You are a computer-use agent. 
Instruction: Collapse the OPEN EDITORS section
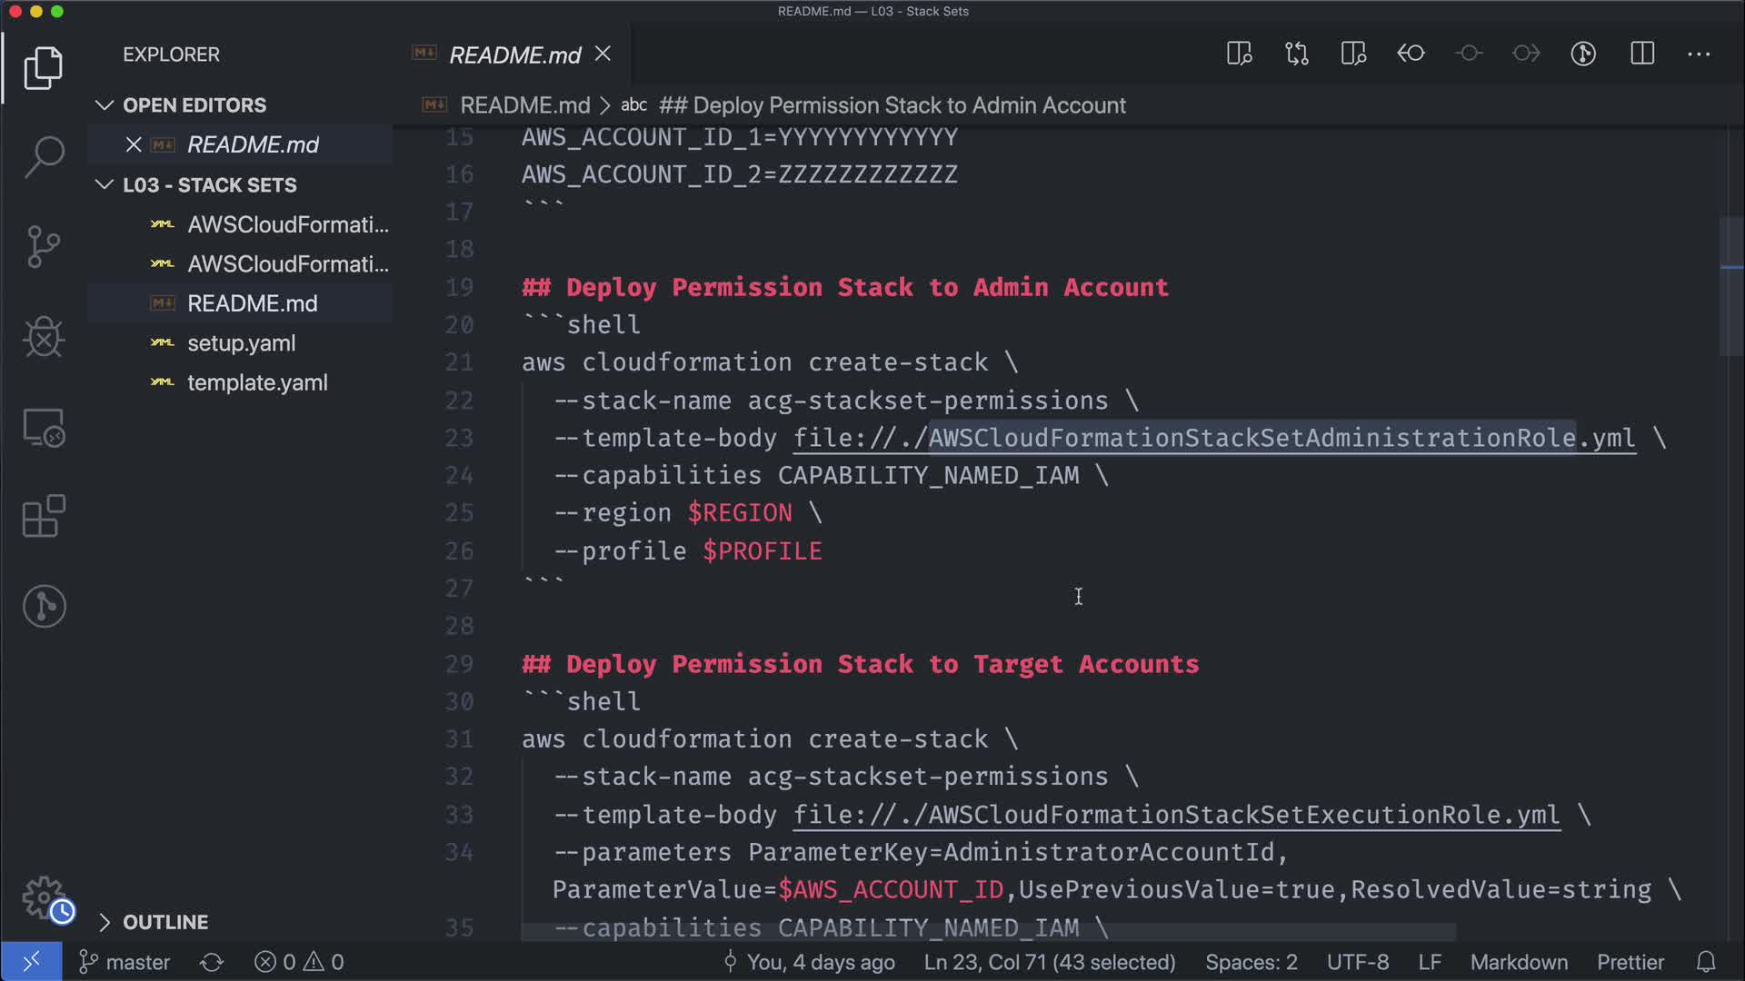pyautogui.click(x=105, y=105)
